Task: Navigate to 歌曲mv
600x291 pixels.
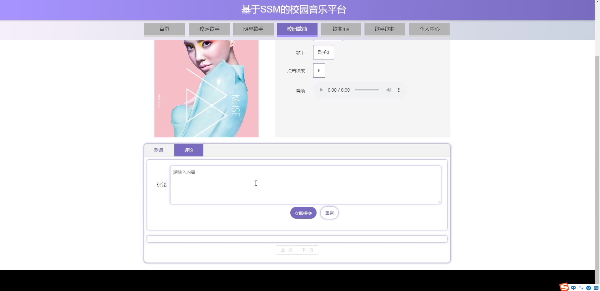Action: (x=341, y=29)
